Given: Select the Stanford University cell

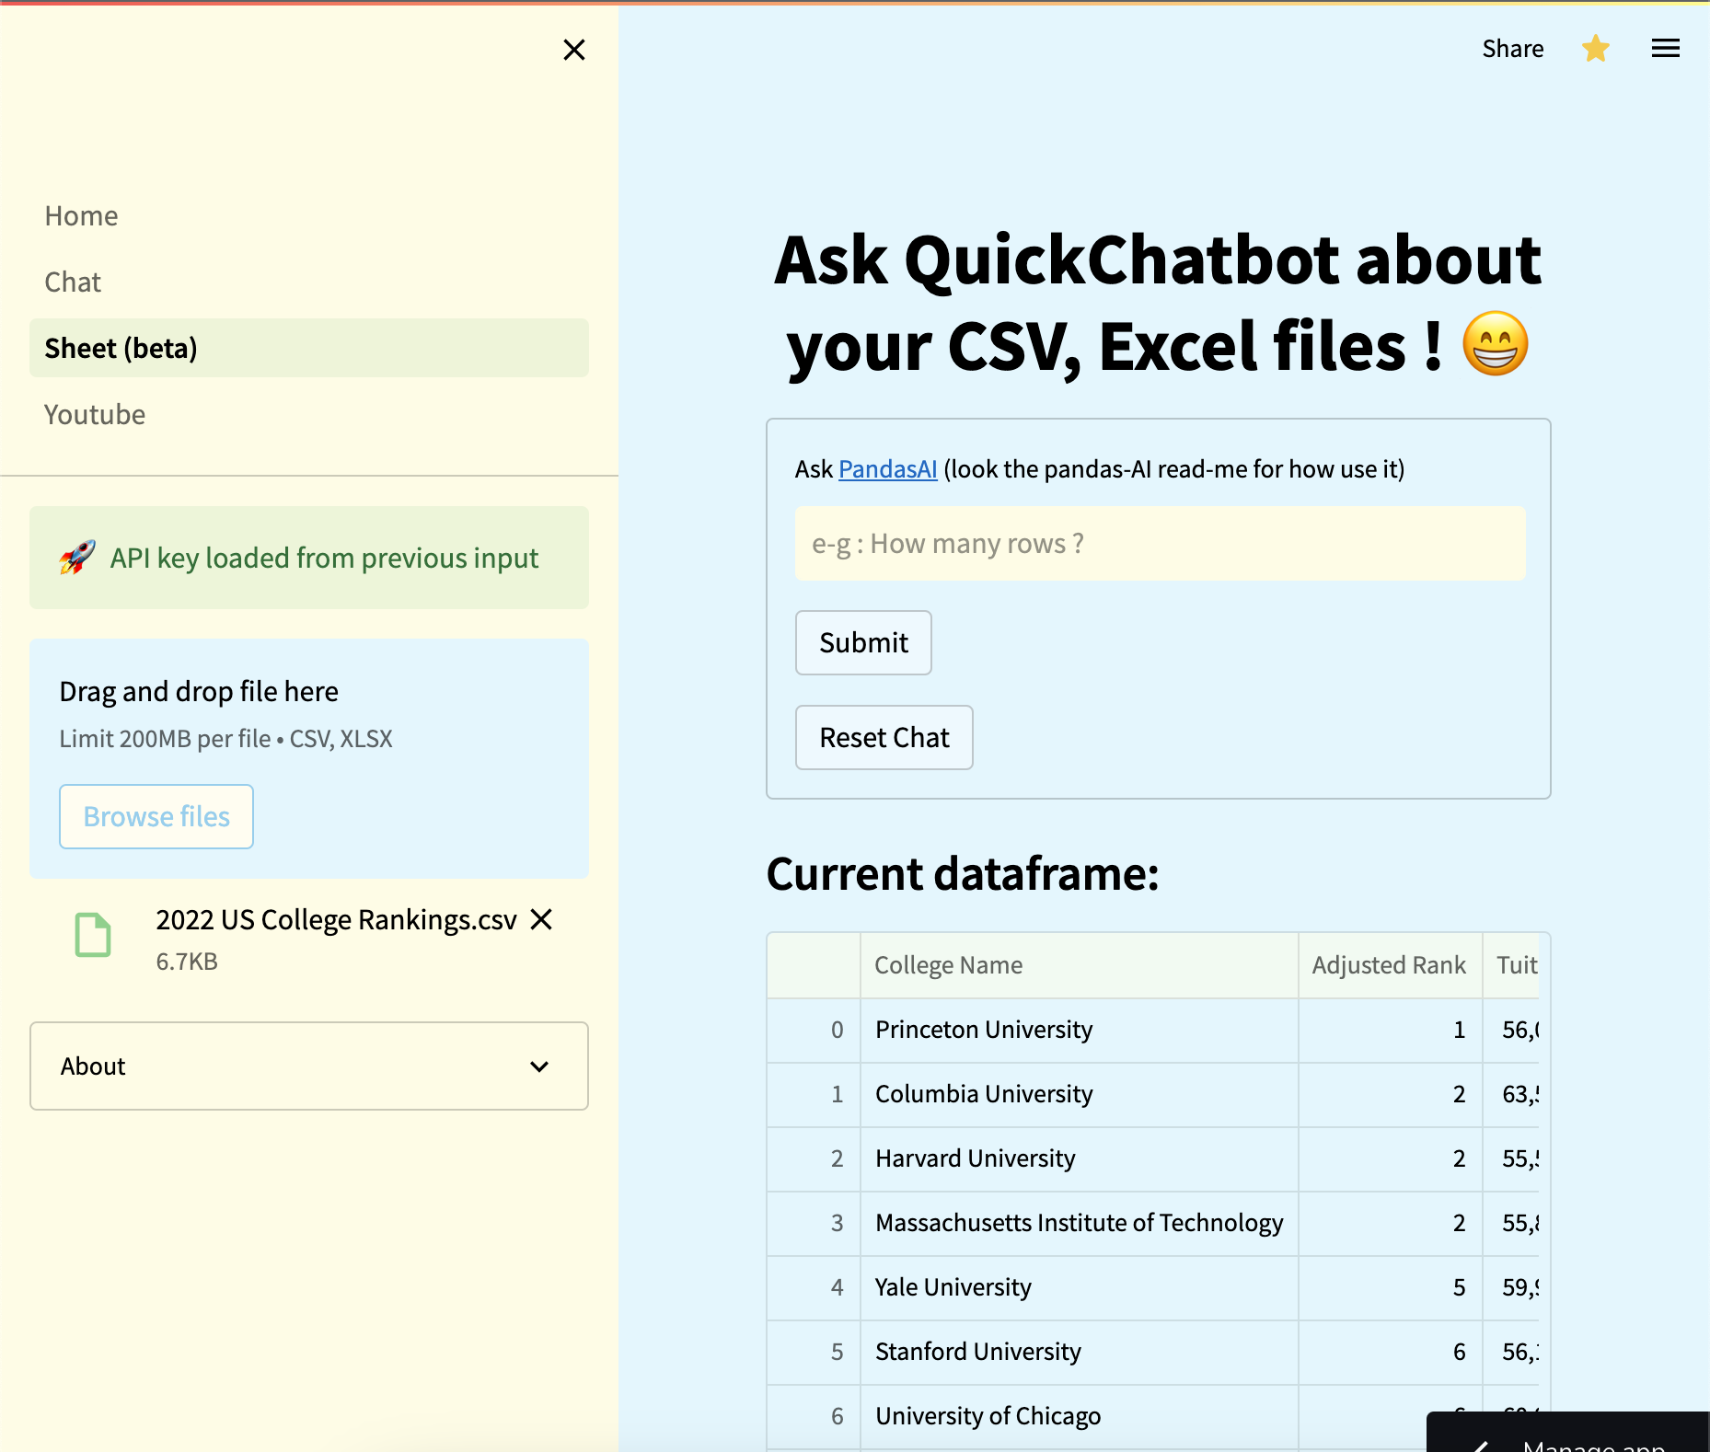Looking at the screenshot, I should pos(1080,1353).
